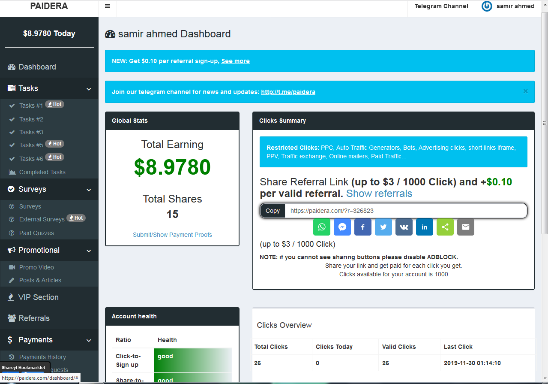The height and width of the screenshot is (384, 548).
Task: Share referral link via Messenger icon
Action: 342,227
